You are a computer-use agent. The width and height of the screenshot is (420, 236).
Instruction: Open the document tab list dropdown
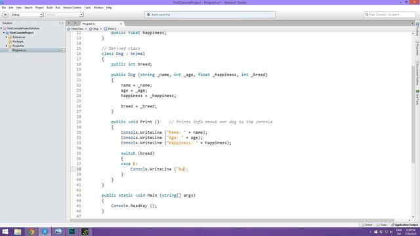[x=413, y=24]
